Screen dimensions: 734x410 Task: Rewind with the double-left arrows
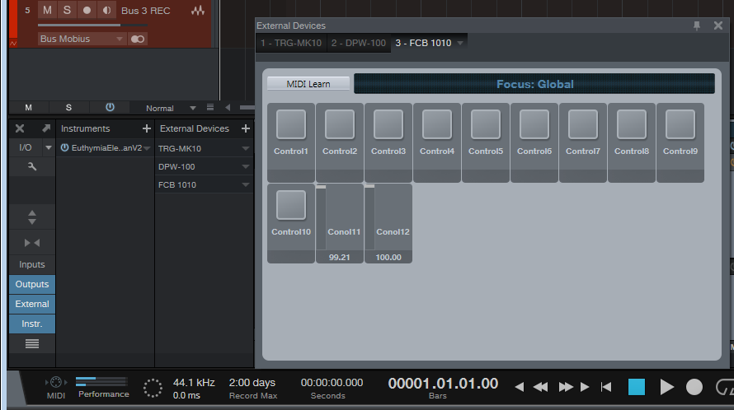point(540,387)
